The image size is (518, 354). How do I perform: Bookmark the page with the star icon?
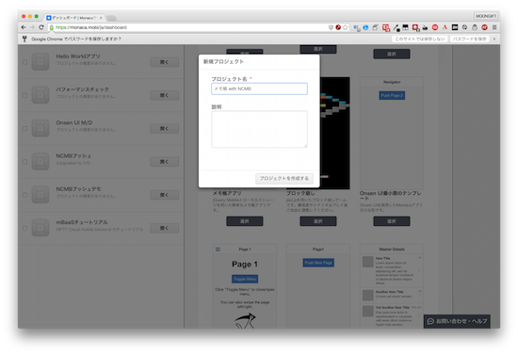coord(346,27)
